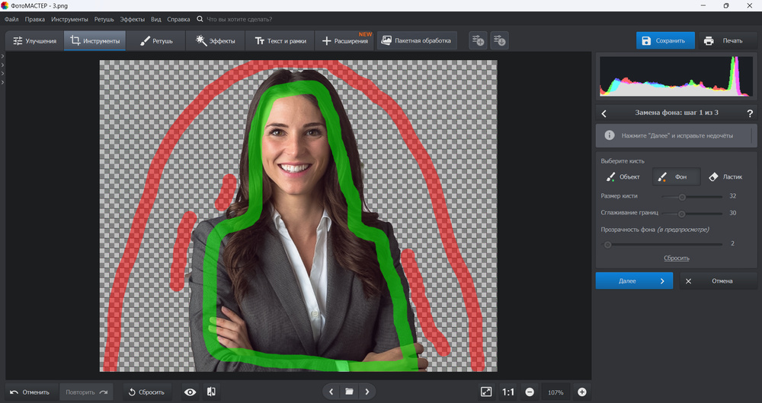
Task: Toggle the eye preview original view
Action: [190, 392]
